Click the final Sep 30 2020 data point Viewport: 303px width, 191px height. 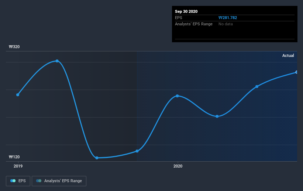tap(297, 72)
